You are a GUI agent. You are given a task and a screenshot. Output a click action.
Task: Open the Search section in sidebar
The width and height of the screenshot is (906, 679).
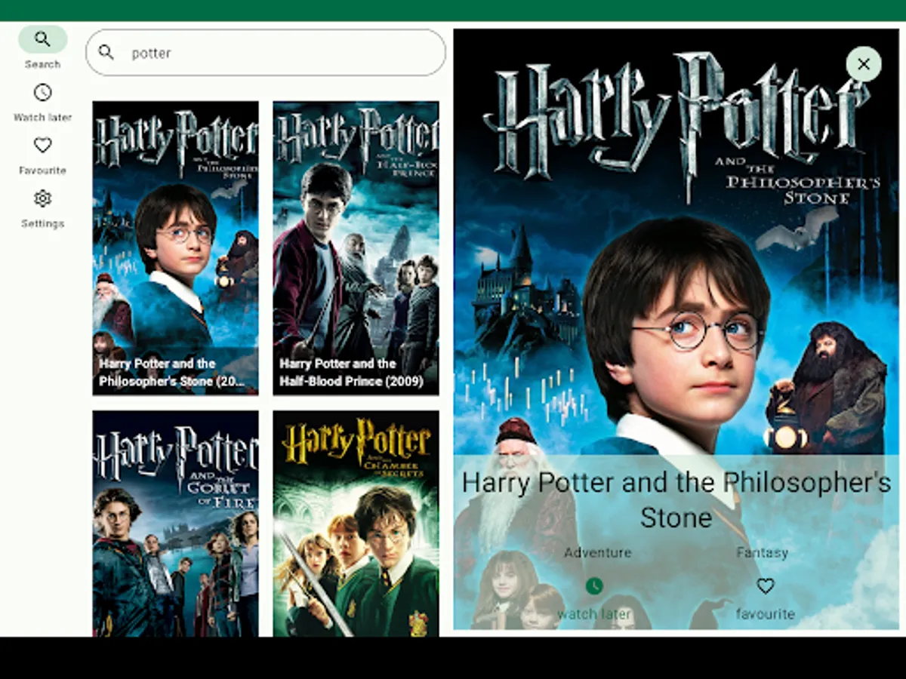click(x=42, y=48)
